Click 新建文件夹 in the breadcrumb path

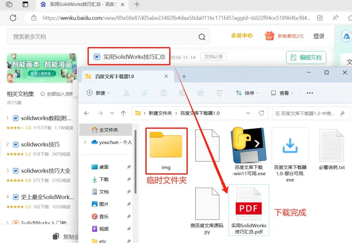(160, 113)
